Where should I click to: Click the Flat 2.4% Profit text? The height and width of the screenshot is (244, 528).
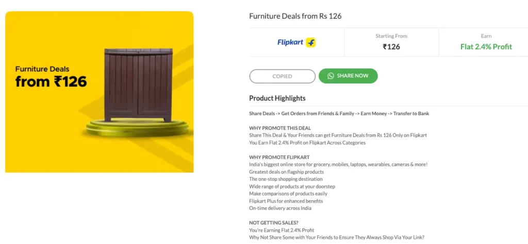[x=486, y=47]
